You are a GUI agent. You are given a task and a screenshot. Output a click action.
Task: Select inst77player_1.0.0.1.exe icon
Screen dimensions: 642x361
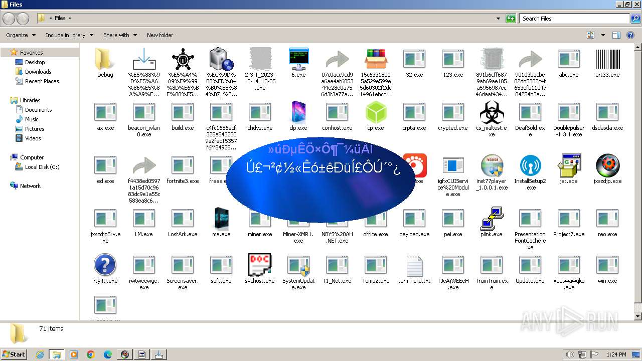(x=492, y=165)
